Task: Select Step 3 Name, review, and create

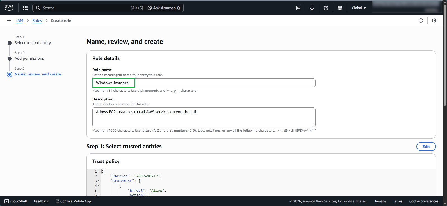Action: click(x=38, y=74)
